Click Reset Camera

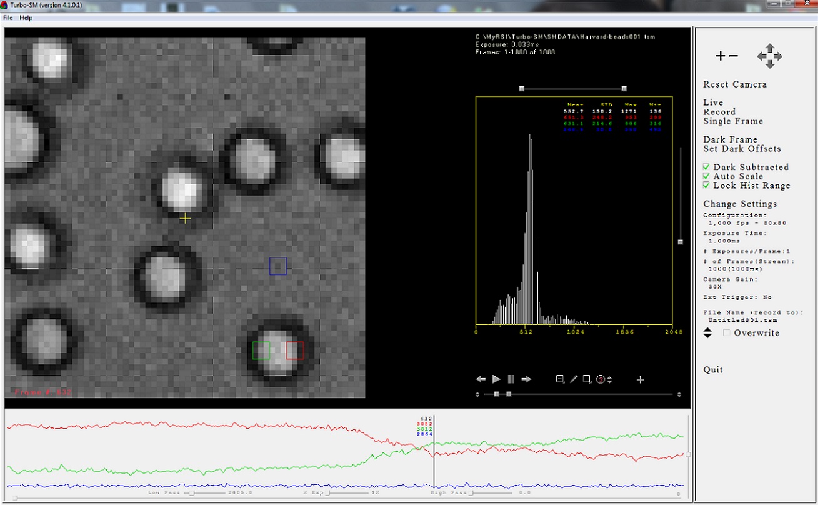click(x=734, y=84)
